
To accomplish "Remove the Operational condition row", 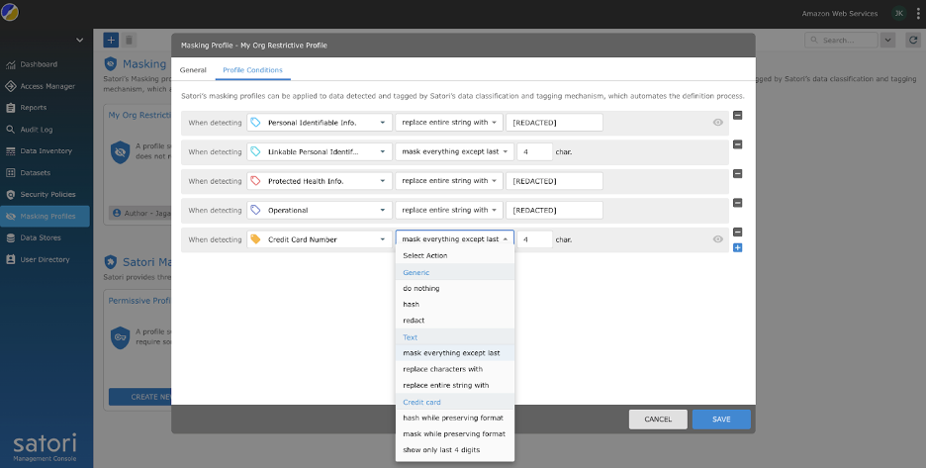I will (738, 203).
